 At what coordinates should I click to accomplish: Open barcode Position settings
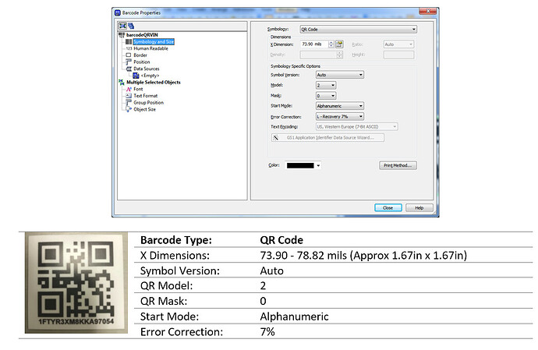141,62
